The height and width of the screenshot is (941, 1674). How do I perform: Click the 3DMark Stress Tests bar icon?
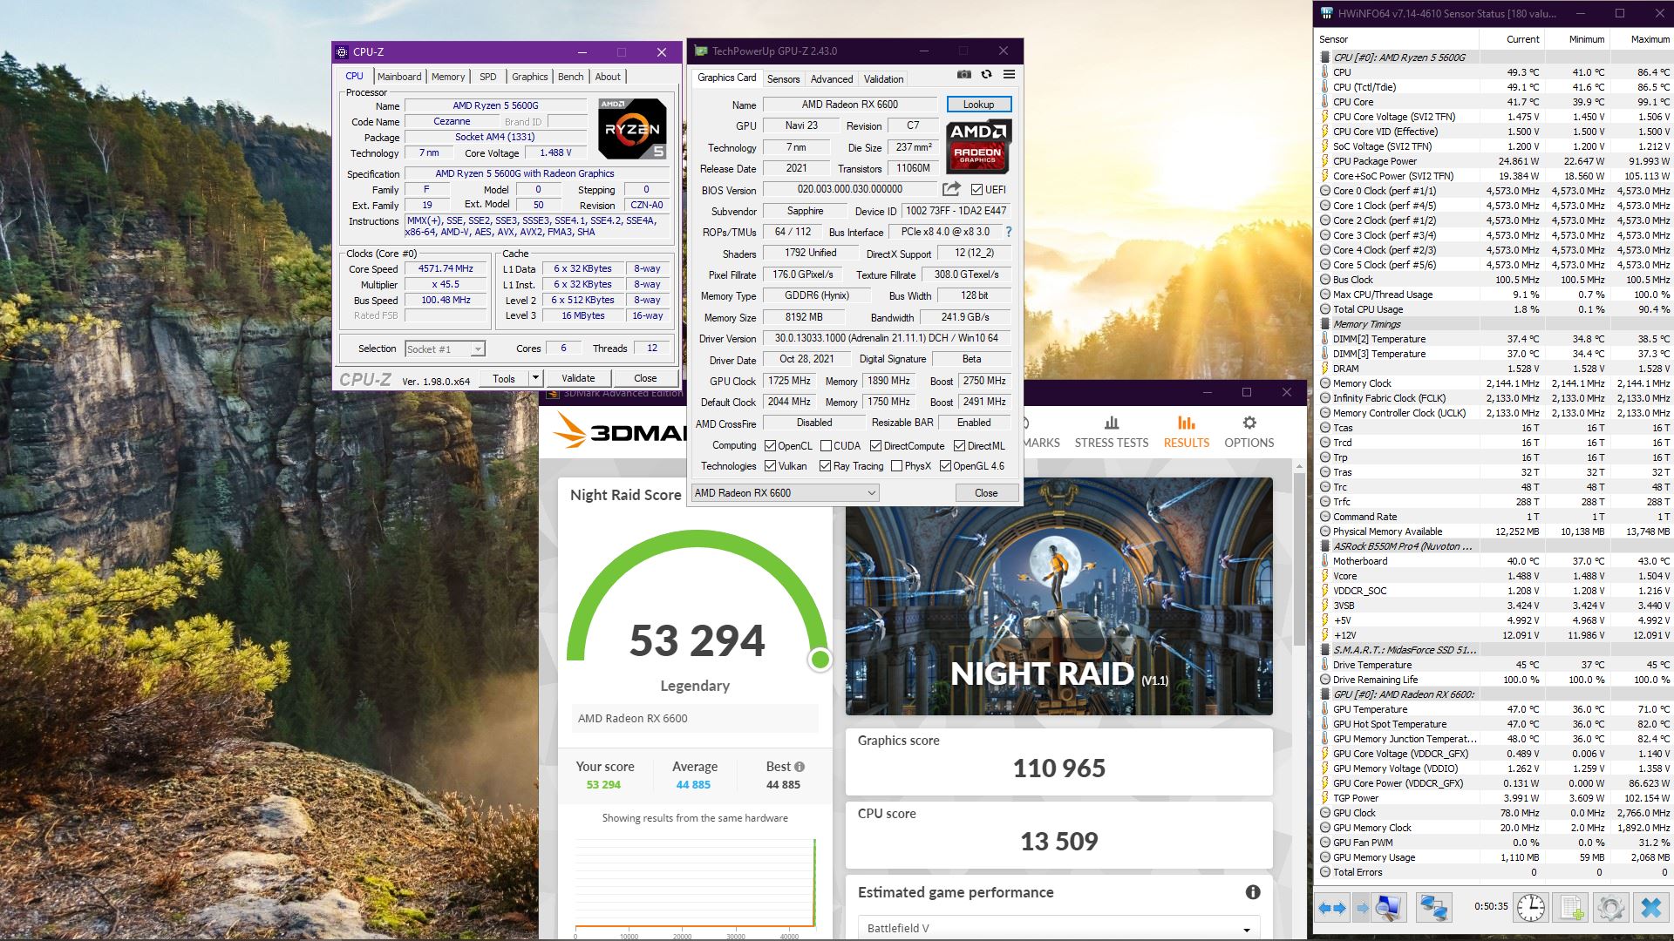pos(1112,423)
